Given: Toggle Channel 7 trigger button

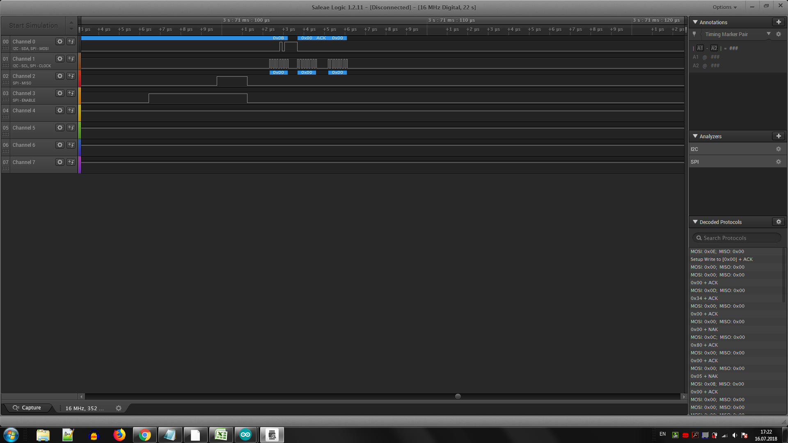Looking at the screenshot, I should [71, 162].
